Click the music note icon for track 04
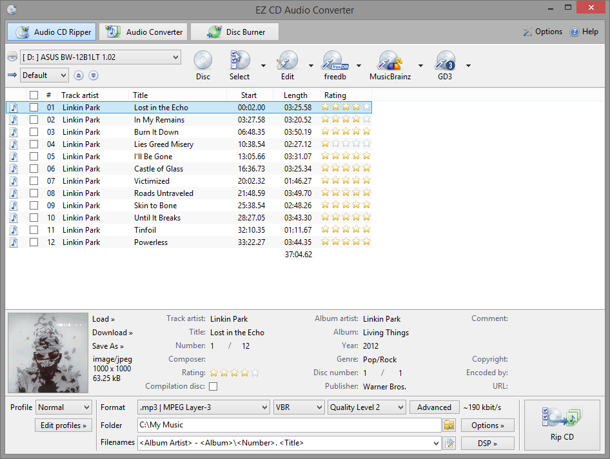 pyautogui.click(x=14, y=144)
